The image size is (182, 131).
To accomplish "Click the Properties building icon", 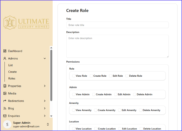I will [5, 86].
